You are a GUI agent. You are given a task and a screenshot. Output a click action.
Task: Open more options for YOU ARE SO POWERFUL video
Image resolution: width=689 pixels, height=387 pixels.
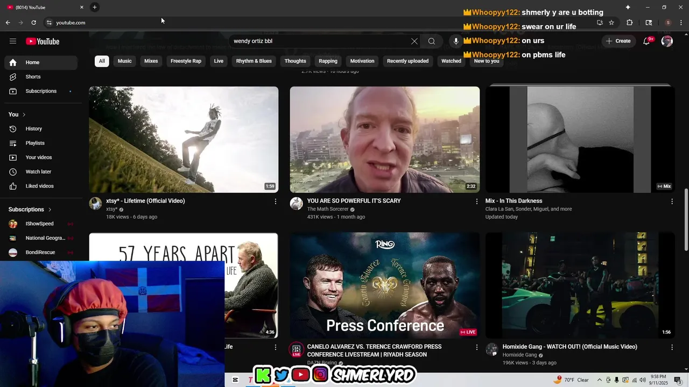coord(476,202)
